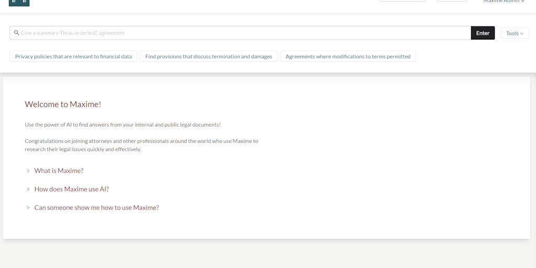536x268 pixels.
Task: Open the Tools dropdown menu
Action: pyautogui.click(x=515, y=33)
